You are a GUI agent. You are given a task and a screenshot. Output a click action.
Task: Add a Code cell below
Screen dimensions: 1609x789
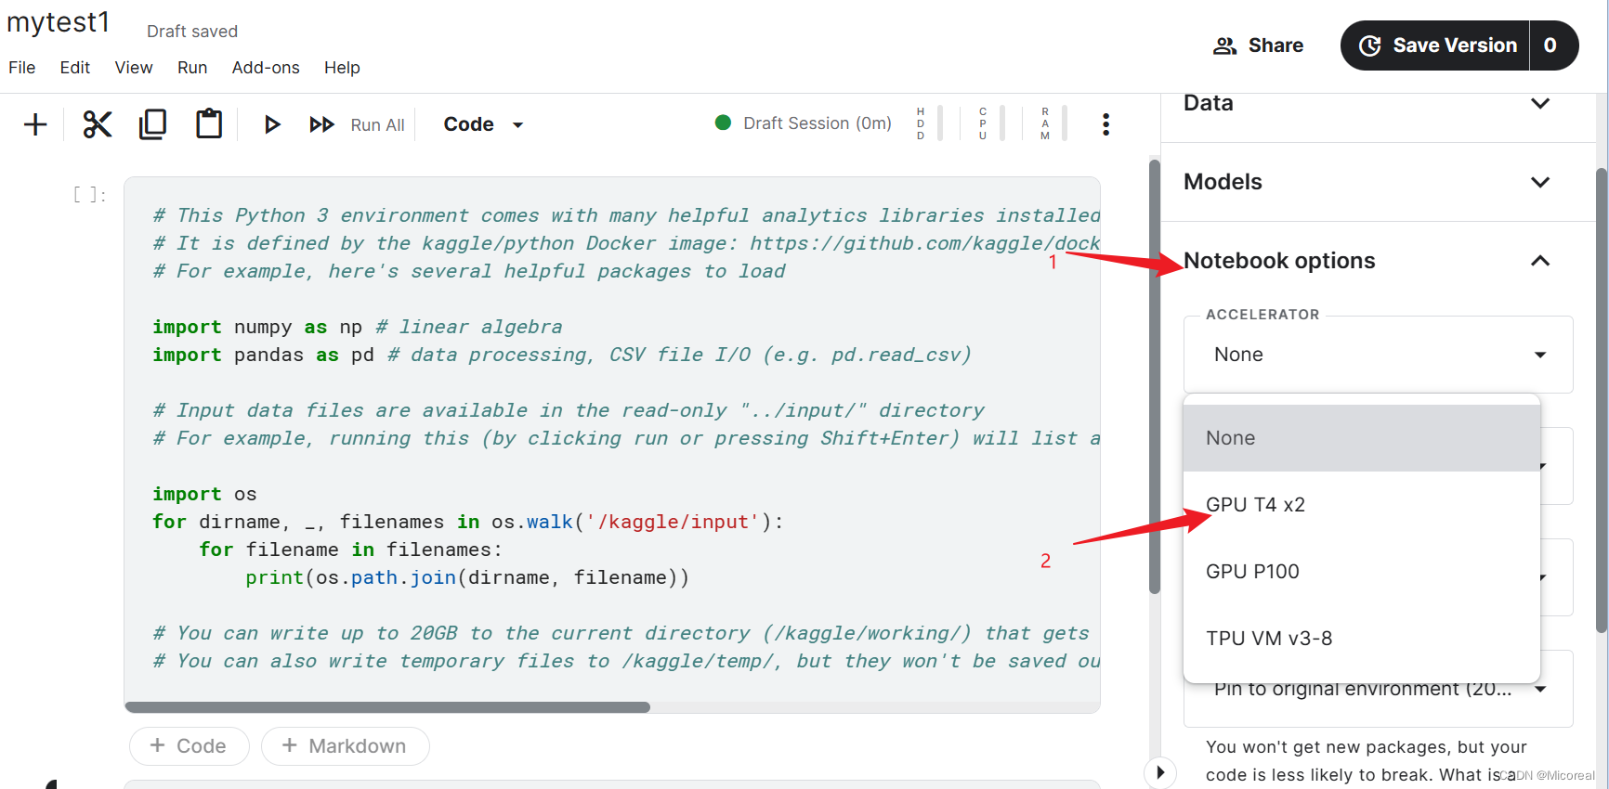tap(189, 746)
